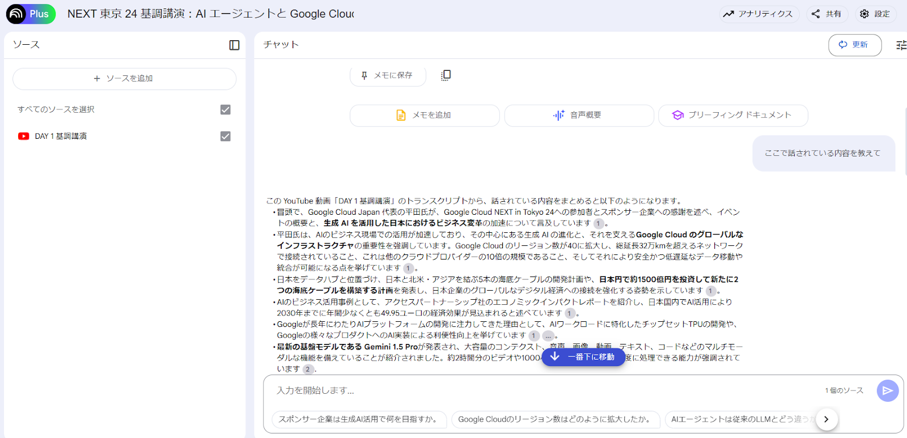Click the チャット panel heading
907x438 pixels.
(x=281, y=45)
